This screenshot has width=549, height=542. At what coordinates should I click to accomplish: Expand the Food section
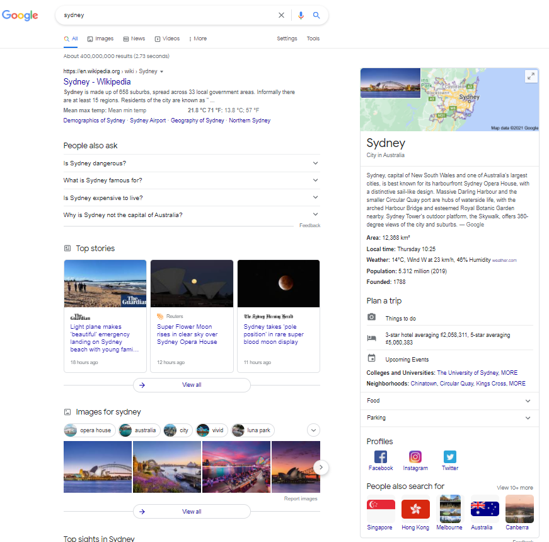point(449,401)
